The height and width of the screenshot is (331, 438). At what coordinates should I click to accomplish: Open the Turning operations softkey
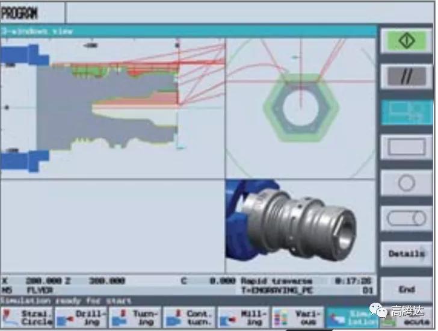click(136, 317)
